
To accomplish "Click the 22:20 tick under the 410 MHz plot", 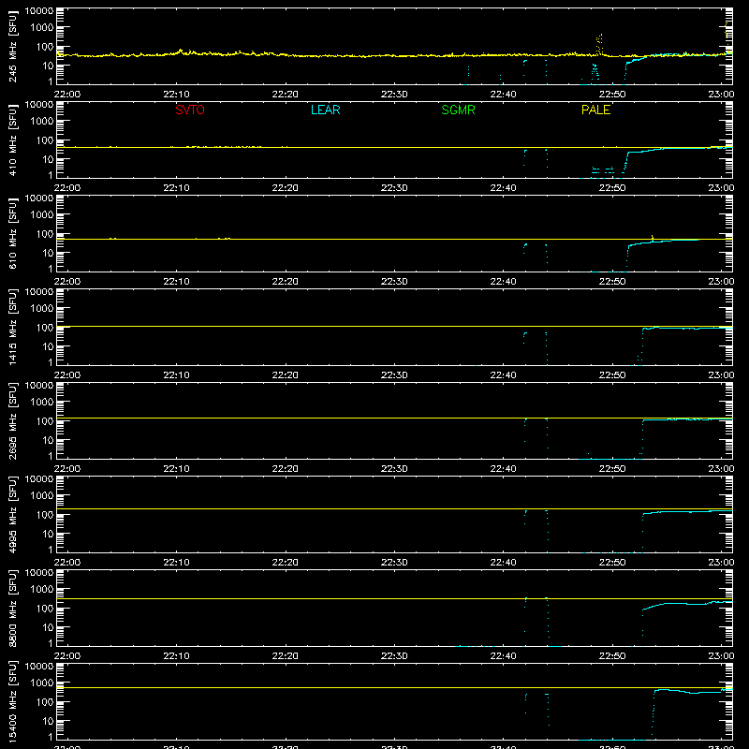I will click(x=286, y=188).
